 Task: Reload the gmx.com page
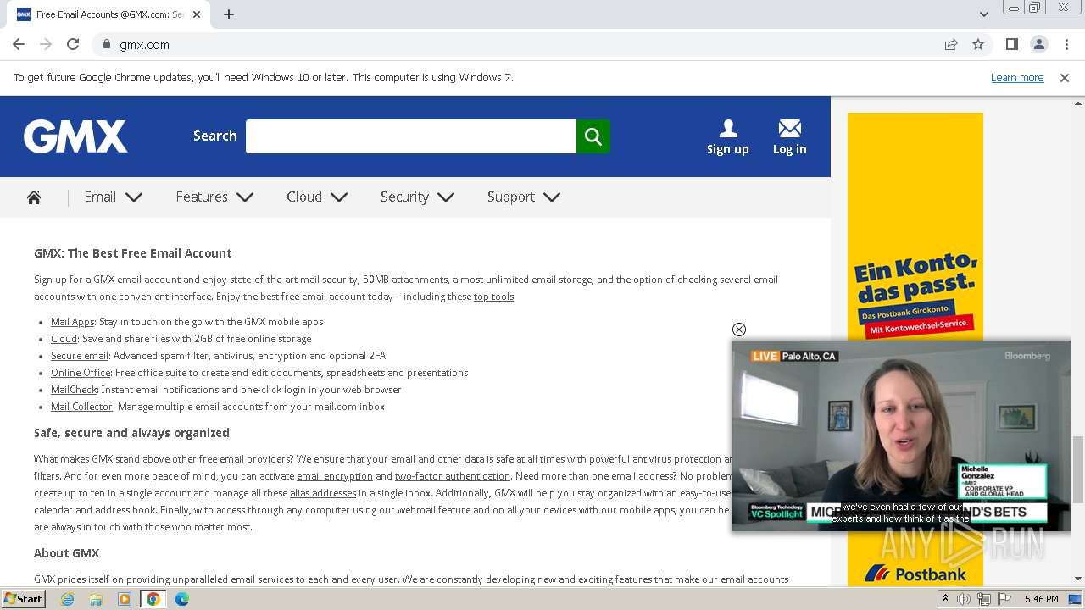73,44
